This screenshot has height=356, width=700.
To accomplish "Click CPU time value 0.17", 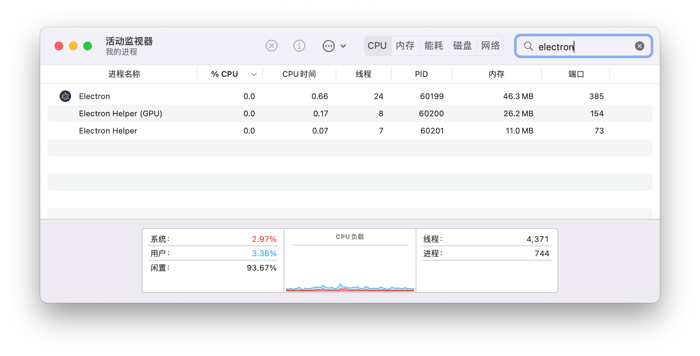I will coord(321,113).
